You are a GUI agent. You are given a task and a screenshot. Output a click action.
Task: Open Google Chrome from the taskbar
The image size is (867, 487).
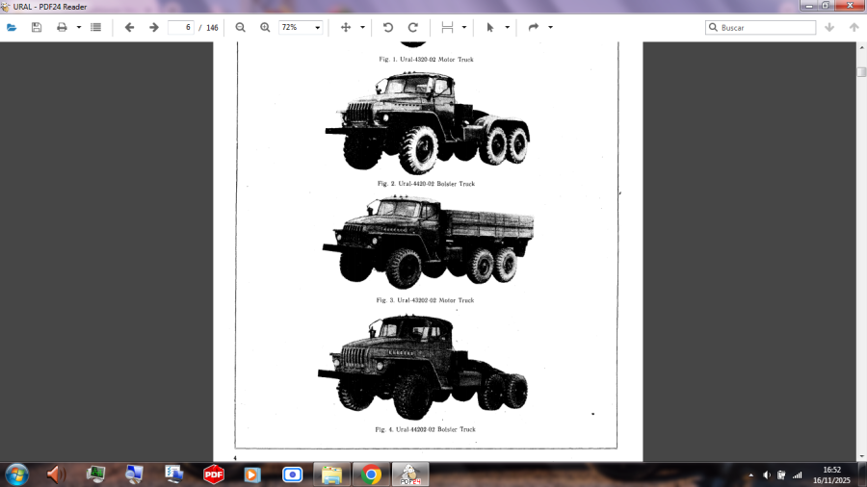[x=371, y=474]
